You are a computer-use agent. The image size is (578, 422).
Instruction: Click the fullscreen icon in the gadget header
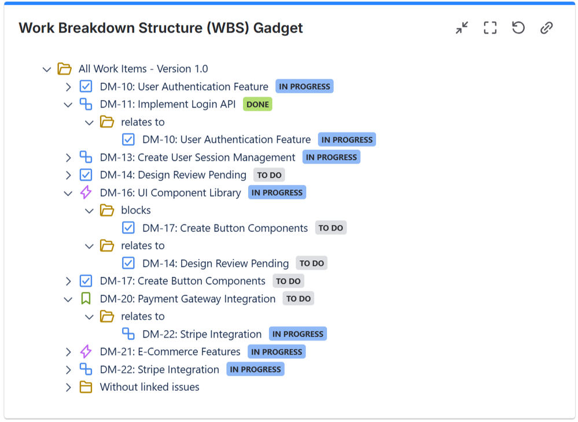pyautogui.click(x=489, y=27)
